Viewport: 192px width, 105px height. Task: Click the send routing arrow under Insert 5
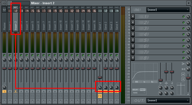tap(32, 91)
